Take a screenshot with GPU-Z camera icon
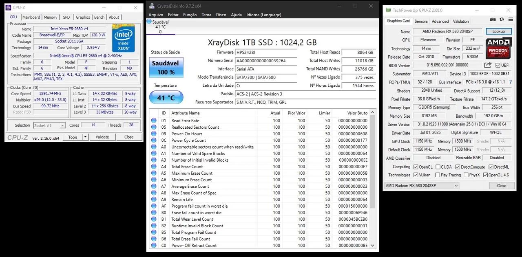Viewport: 522px width, 257px height. 493,19
